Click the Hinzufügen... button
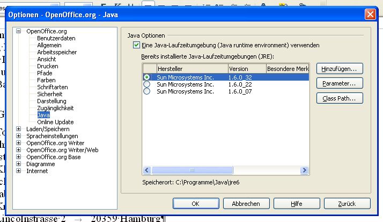Image resolution: width=383 pixels, height=222 pixels. pos(340,69)
